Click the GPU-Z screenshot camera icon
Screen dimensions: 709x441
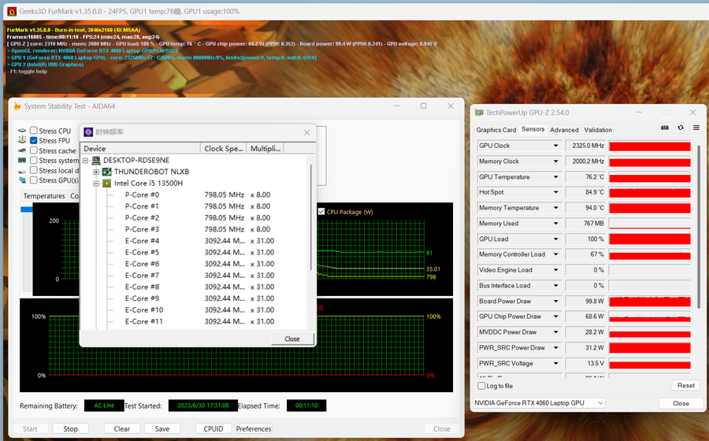665,128
